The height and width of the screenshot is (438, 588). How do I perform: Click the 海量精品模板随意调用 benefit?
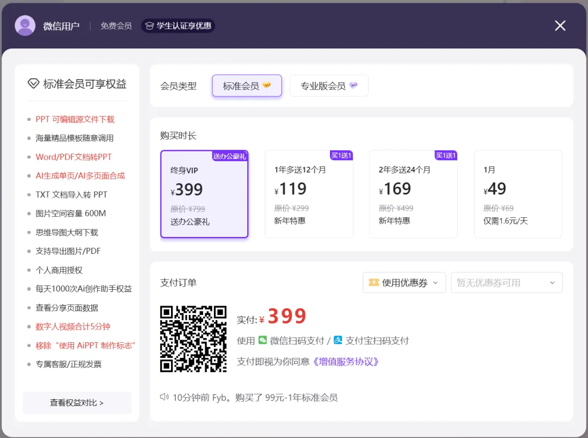tap(75, 138)
